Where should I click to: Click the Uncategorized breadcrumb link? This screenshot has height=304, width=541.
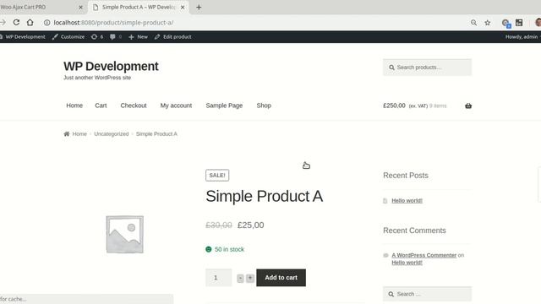click(x=111, y=133)
